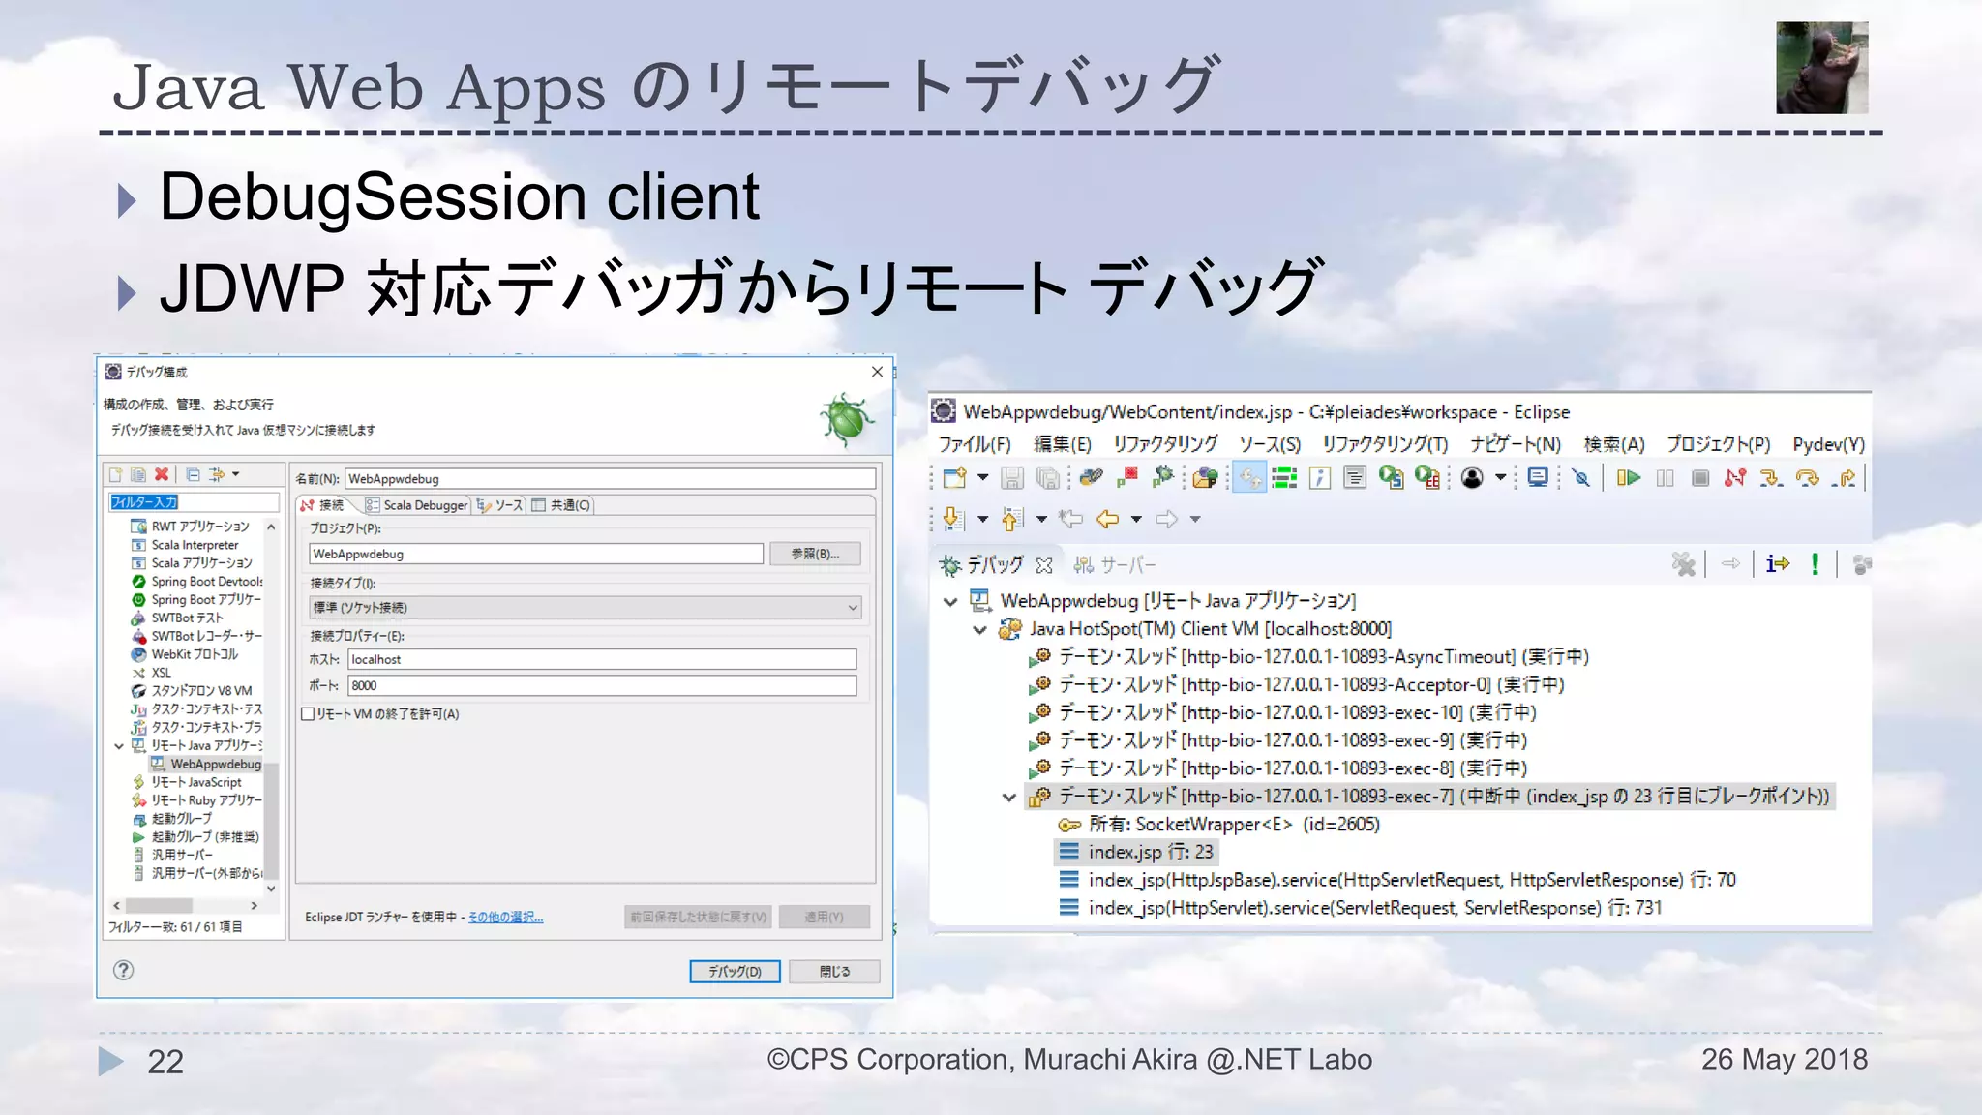Click the green exclamation icon in Debug view
Screen dimensions: 1982x1115
coord(1816,564)
